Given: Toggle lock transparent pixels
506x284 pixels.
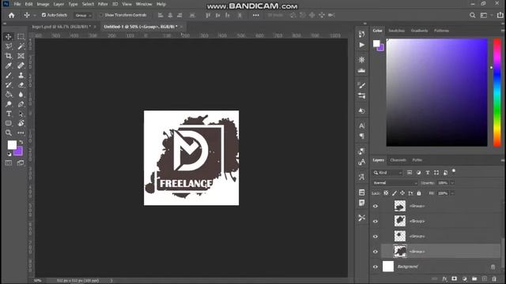Looking at the screenshot, I should click(386, 193).
